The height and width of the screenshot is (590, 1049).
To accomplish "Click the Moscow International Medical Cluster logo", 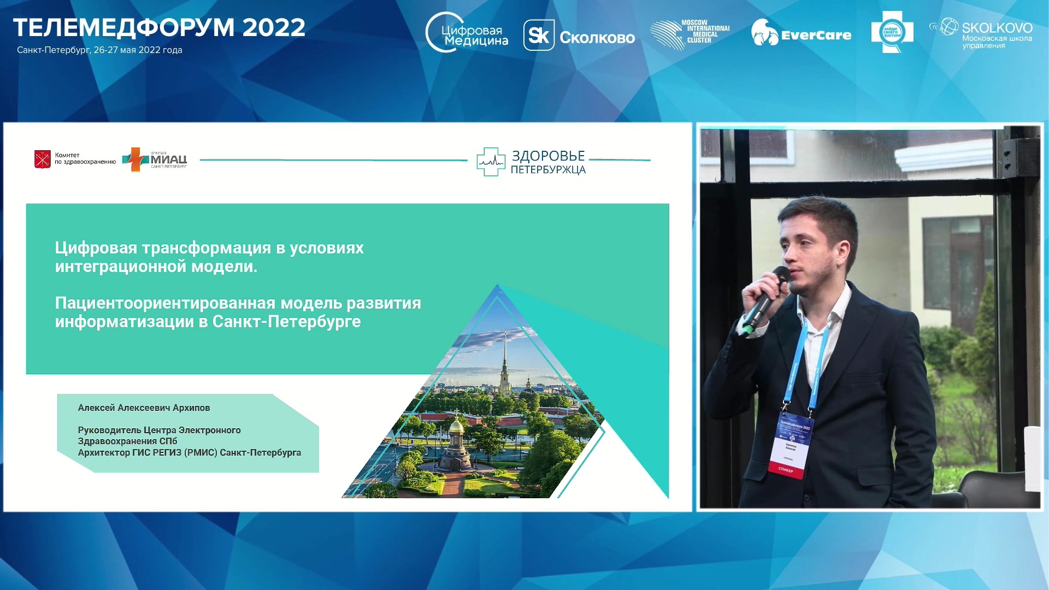I will click(689, 34).
